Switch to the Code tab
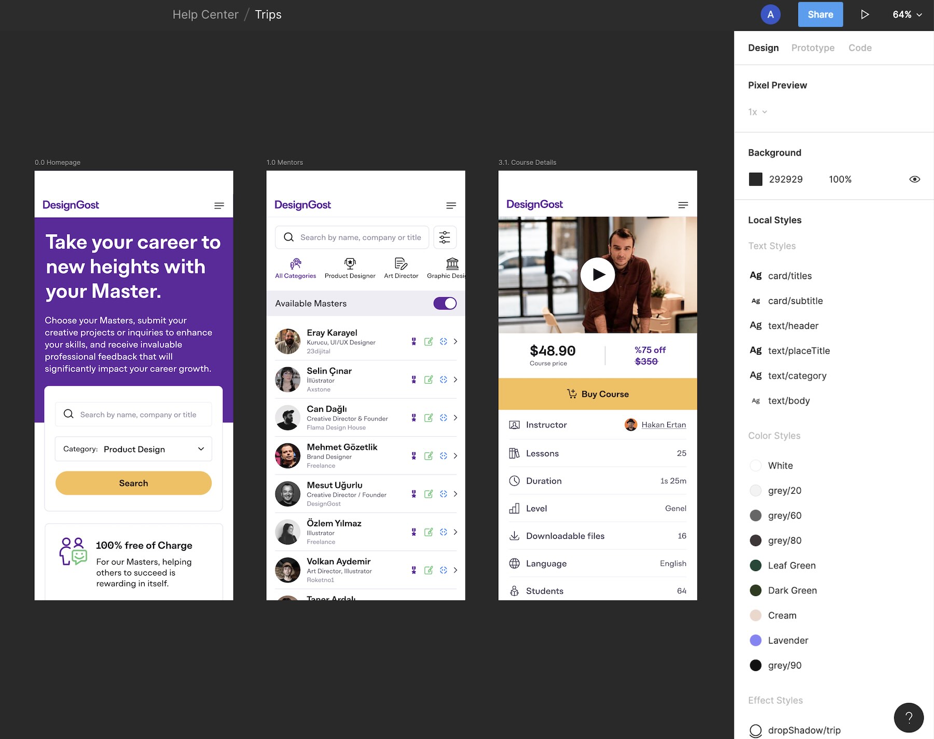The height and width of the screenshot is (739, 934). click(x=860, y=48)
